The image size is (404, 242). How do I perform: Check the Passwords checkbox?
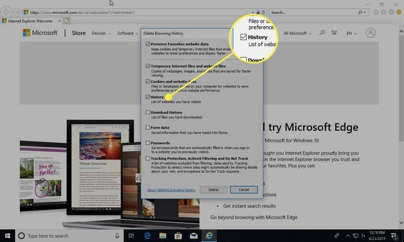[x=148, y=143]
